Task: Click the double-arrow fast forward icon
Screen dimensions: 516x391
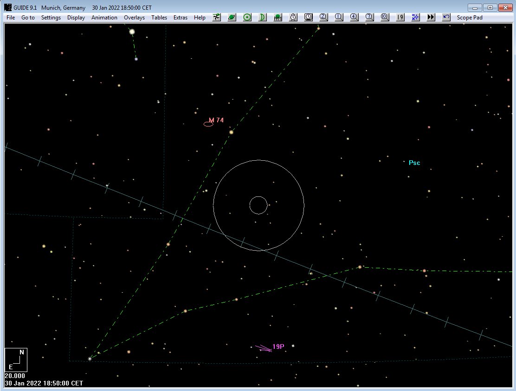Action: pos(431,17)
